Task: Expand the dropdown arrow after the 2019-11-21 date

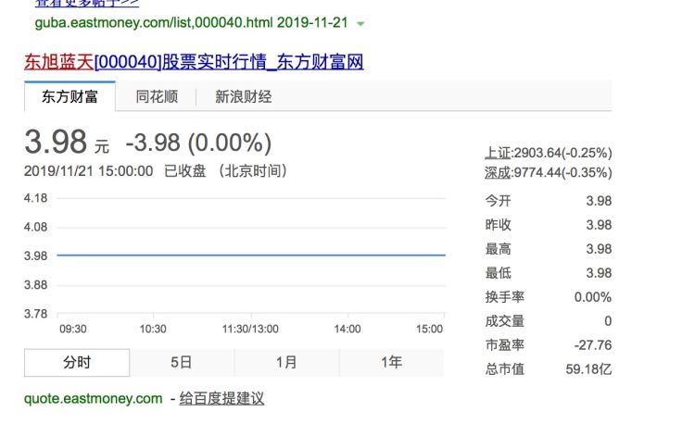Action: click(360, 23)
